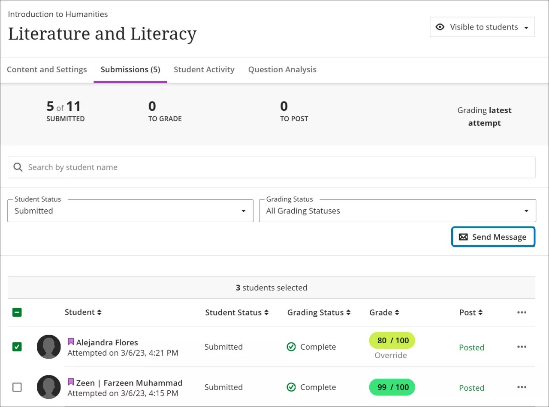Open the ellipsis menu in the table header
This screenshot has height=407, width=549.
522,312
